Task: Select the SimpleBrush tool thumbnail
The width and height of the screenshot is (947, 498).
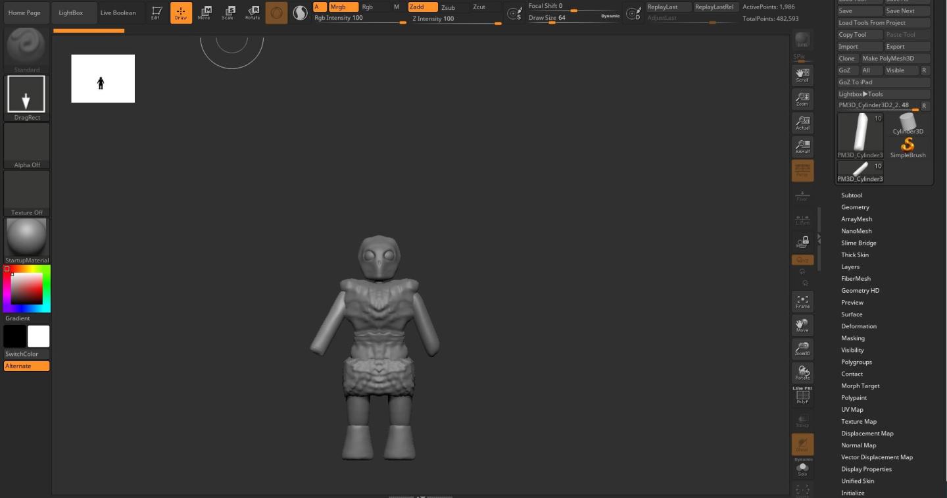Action: (908, 147)
